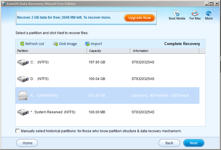This screenshot has width=221, height=150.
Task: Click the Import monitor icon
Action: pyautogui.click(x=87, y=44)
